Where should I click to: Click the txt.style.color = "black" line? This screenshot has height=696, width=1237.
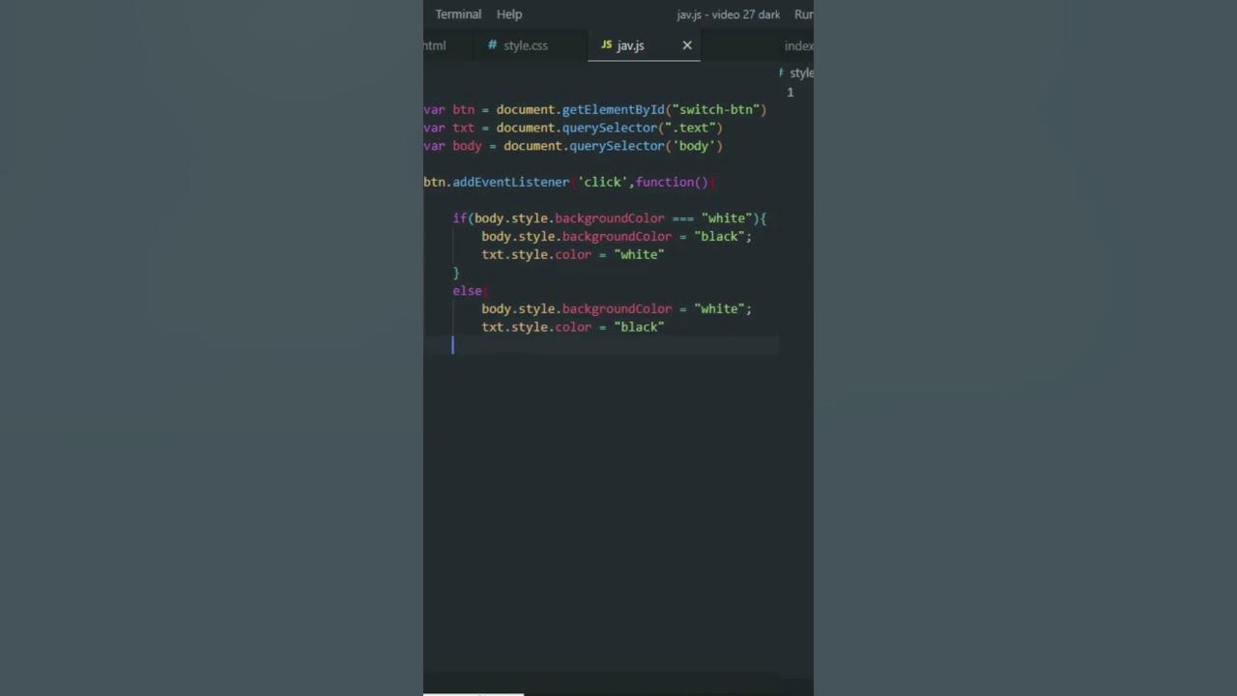click(573, 327)
